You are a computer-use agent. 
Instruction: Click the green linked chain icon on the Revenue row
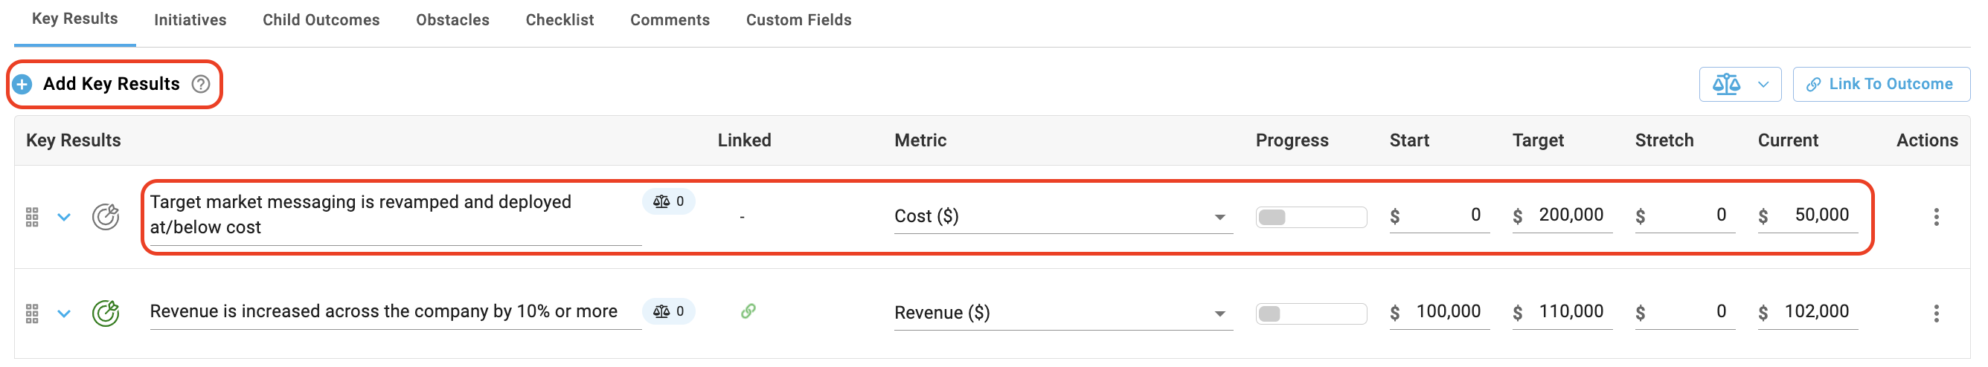748,311
